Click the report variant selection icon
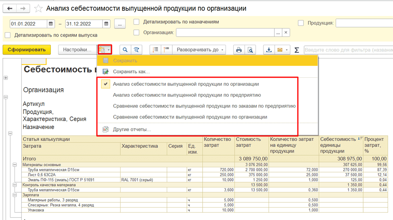393x220 pixels. 104,50
